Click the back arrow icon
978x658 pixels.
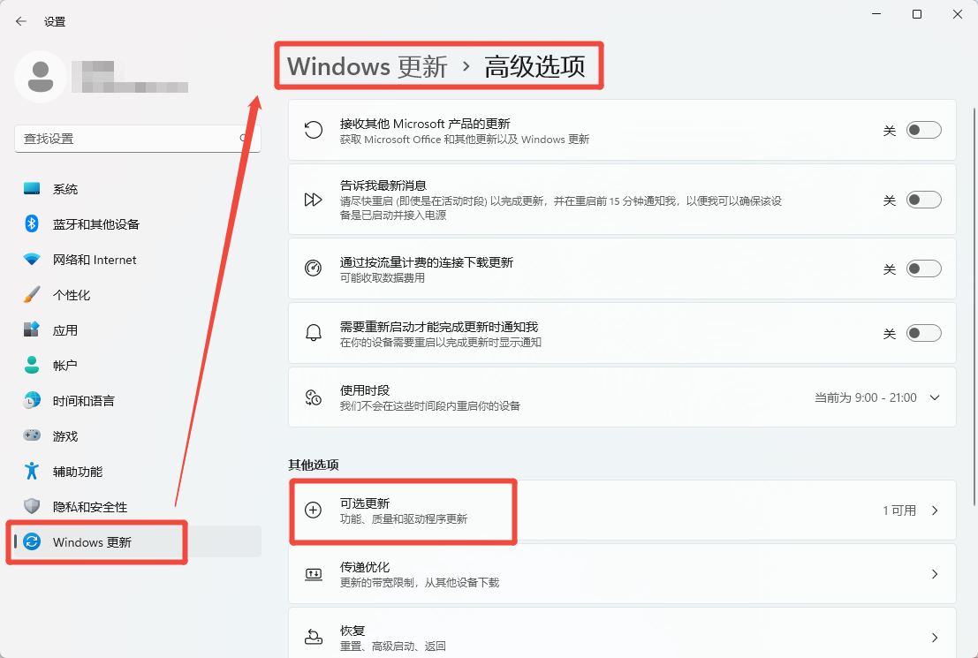(21, 21)
